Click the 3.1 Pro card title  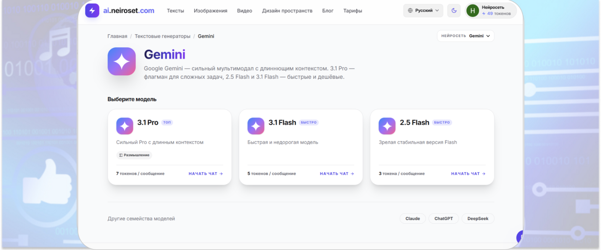[x=148, y=122]
